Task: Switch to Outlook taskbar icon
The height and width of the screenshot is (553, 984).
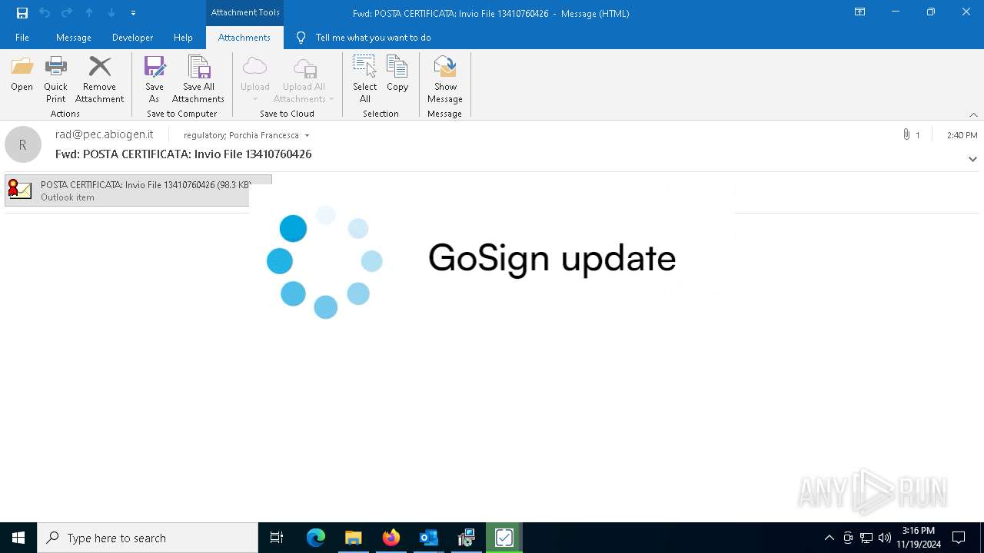Action: coord(428,538)
